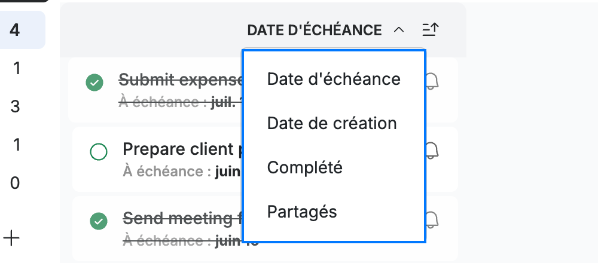Open the Prepare client task title

coord(182,149)
